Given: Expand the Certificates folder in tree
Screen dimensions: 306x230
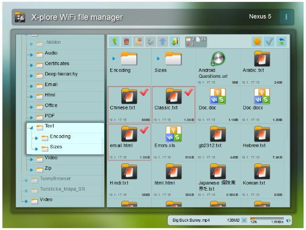Looking at the screenshot, I should click(x=32, y=65).
